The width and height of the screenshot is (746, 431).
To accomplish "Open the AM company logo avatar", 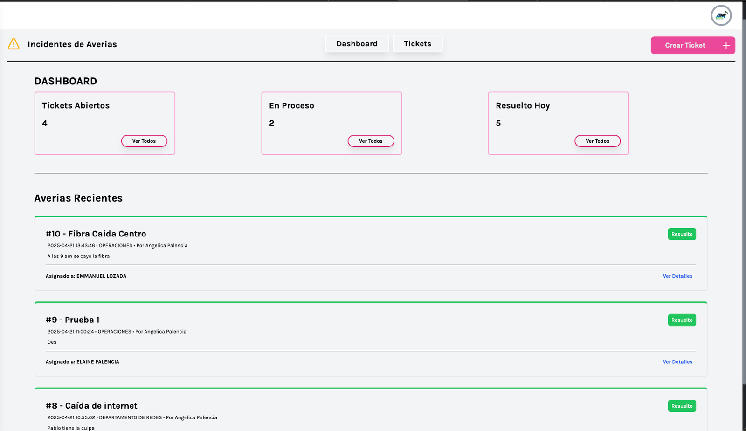I will click(x=721, y=15).
